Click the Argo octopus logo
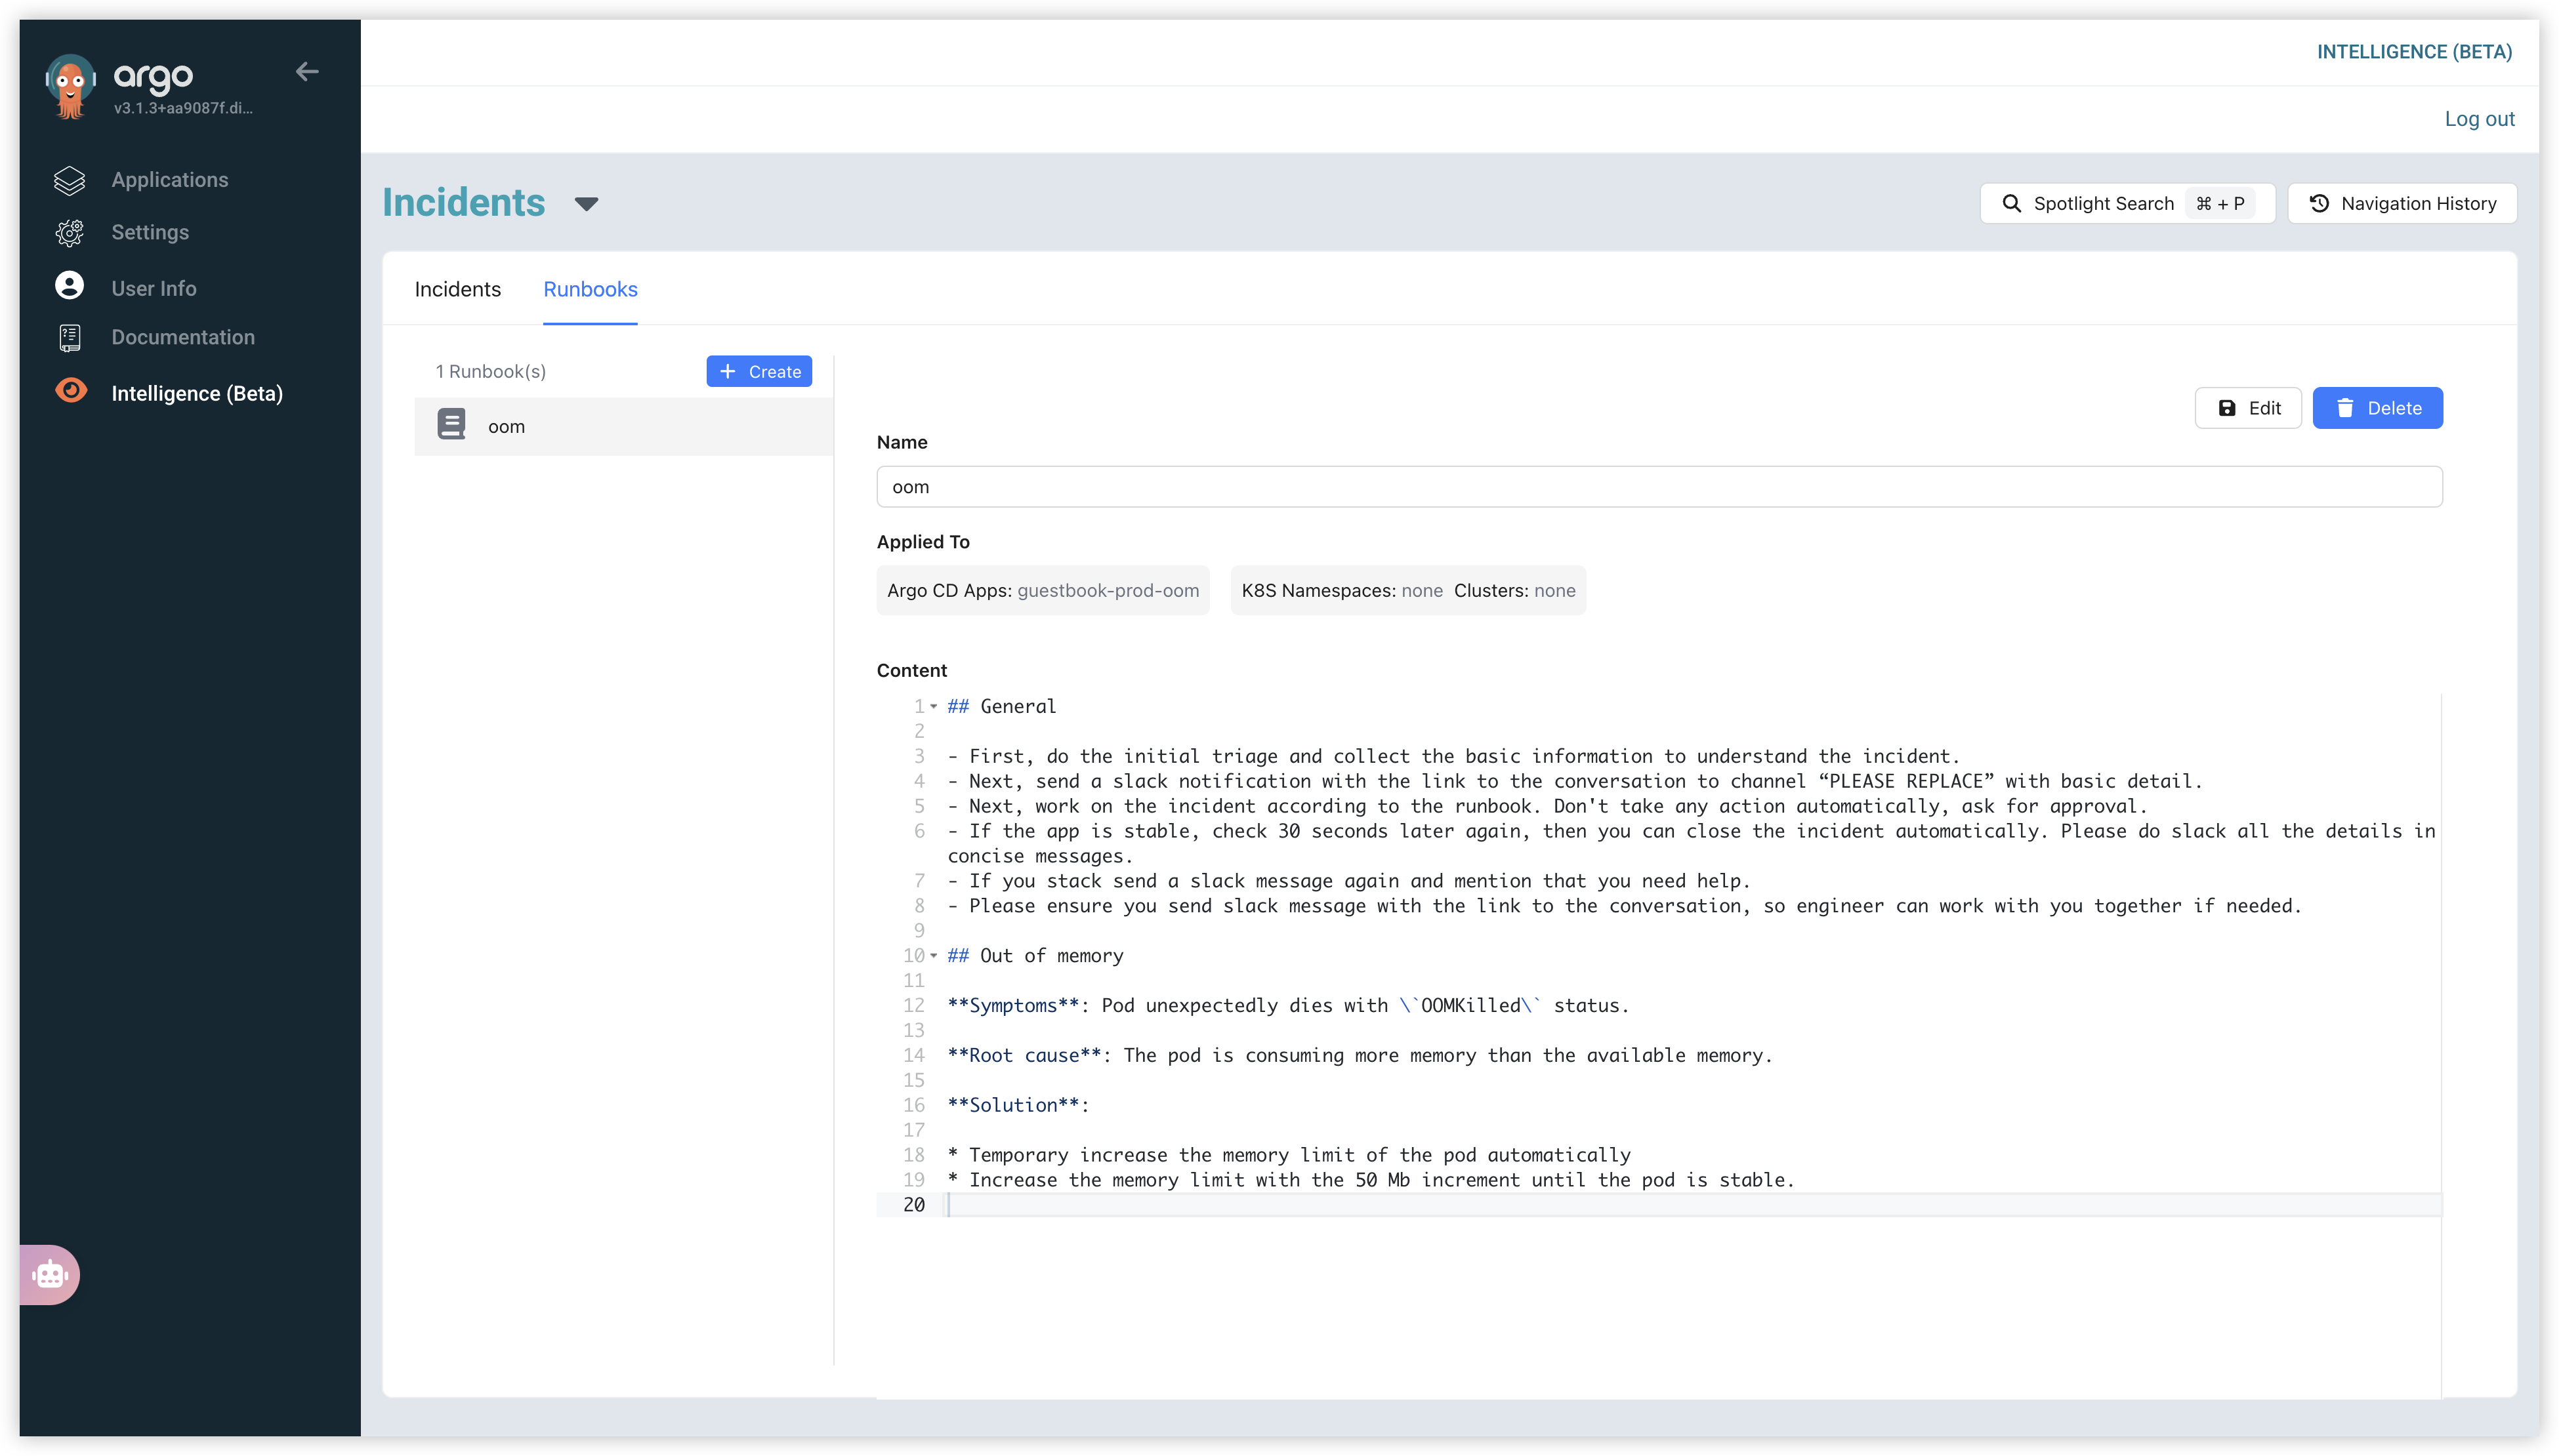Screen dimensions: 2559x1456 70,86
